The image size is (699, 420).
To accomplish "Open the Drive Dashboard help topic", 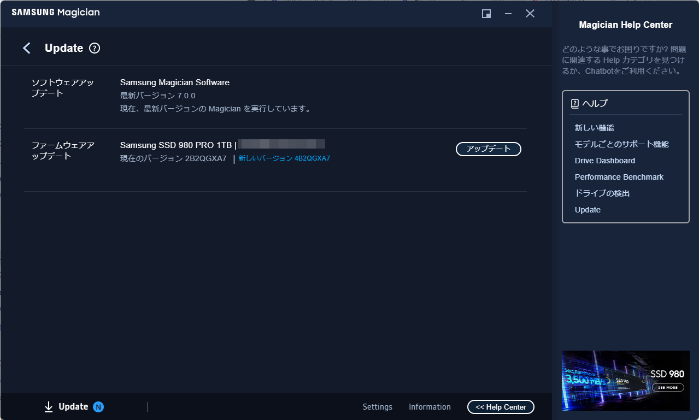I will [605, 161].
